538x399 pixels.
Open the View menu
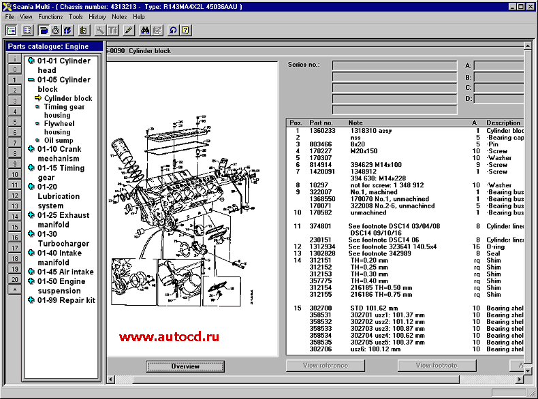(x=26, y=16)
